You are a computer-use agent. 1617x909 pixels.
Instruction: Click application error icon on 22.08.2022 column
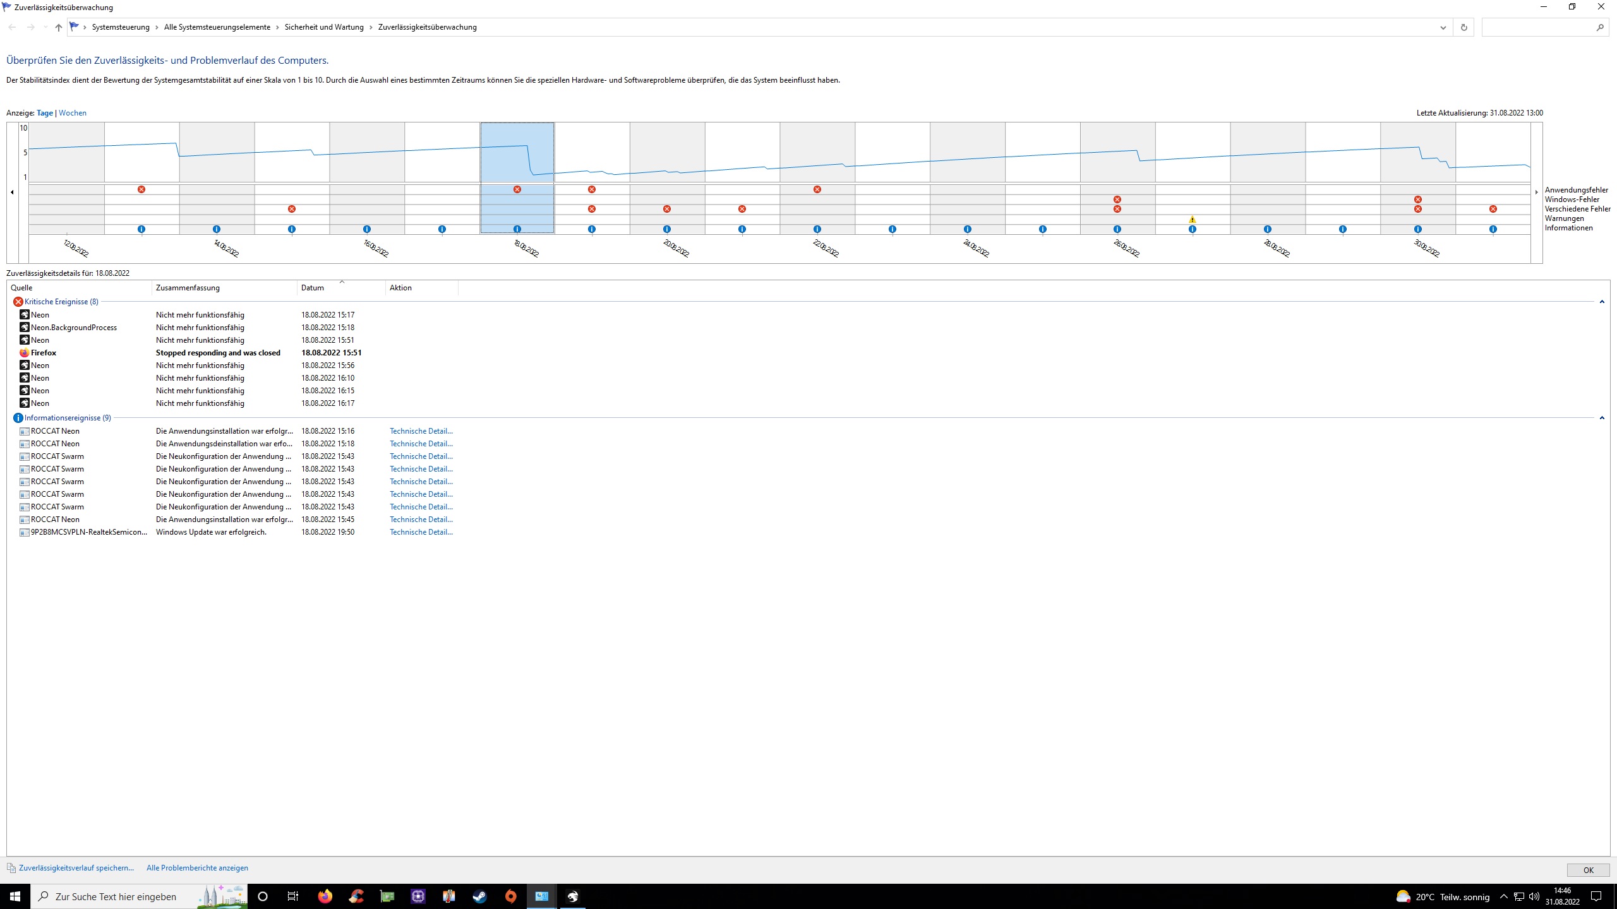tap(817, 189)
